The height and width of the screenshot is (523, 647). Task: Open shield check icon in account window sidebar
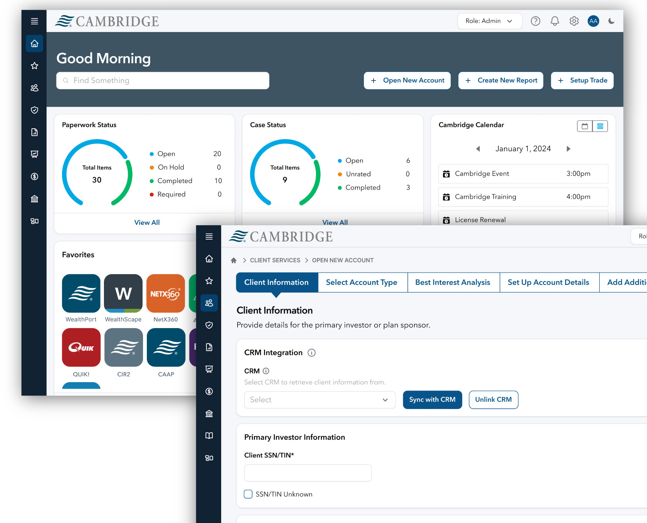click(209, 325)
